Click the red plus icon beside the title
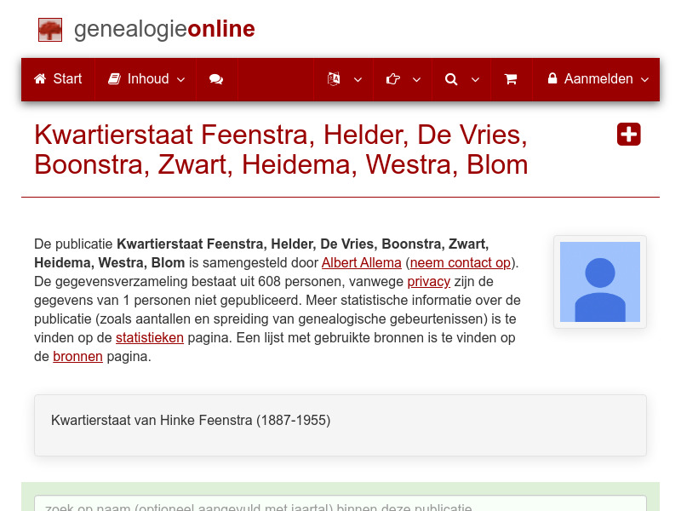 coord(628,134)
